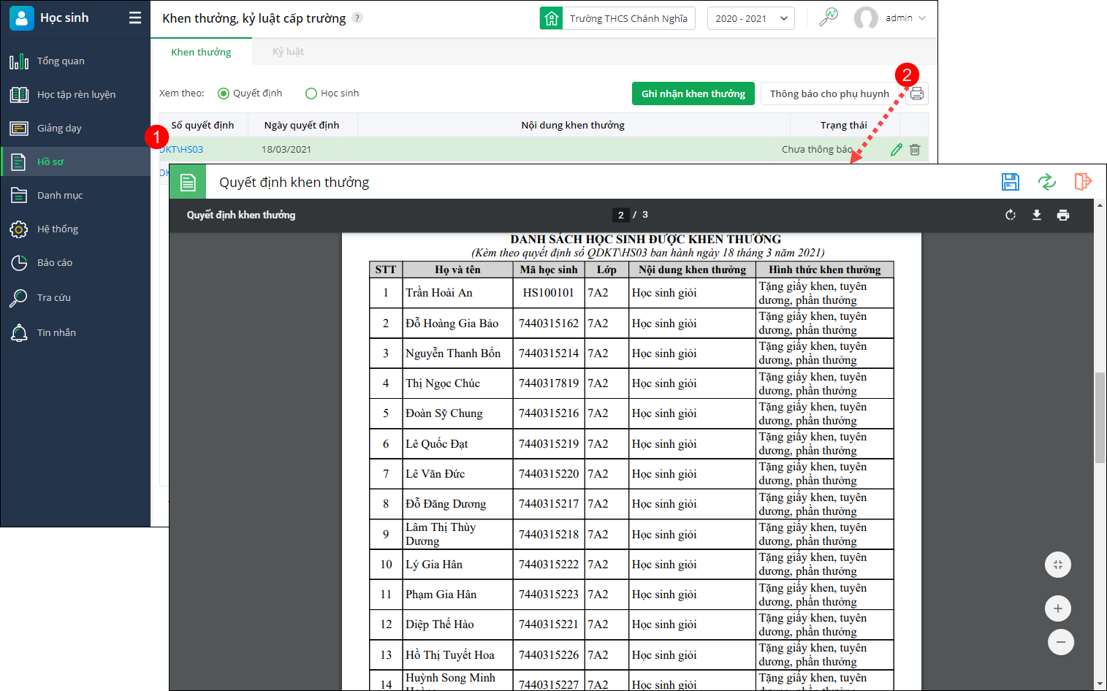Select Hồ sơ in sidebar
This screenshot has width=1107, height=691.
pos(75,162)
